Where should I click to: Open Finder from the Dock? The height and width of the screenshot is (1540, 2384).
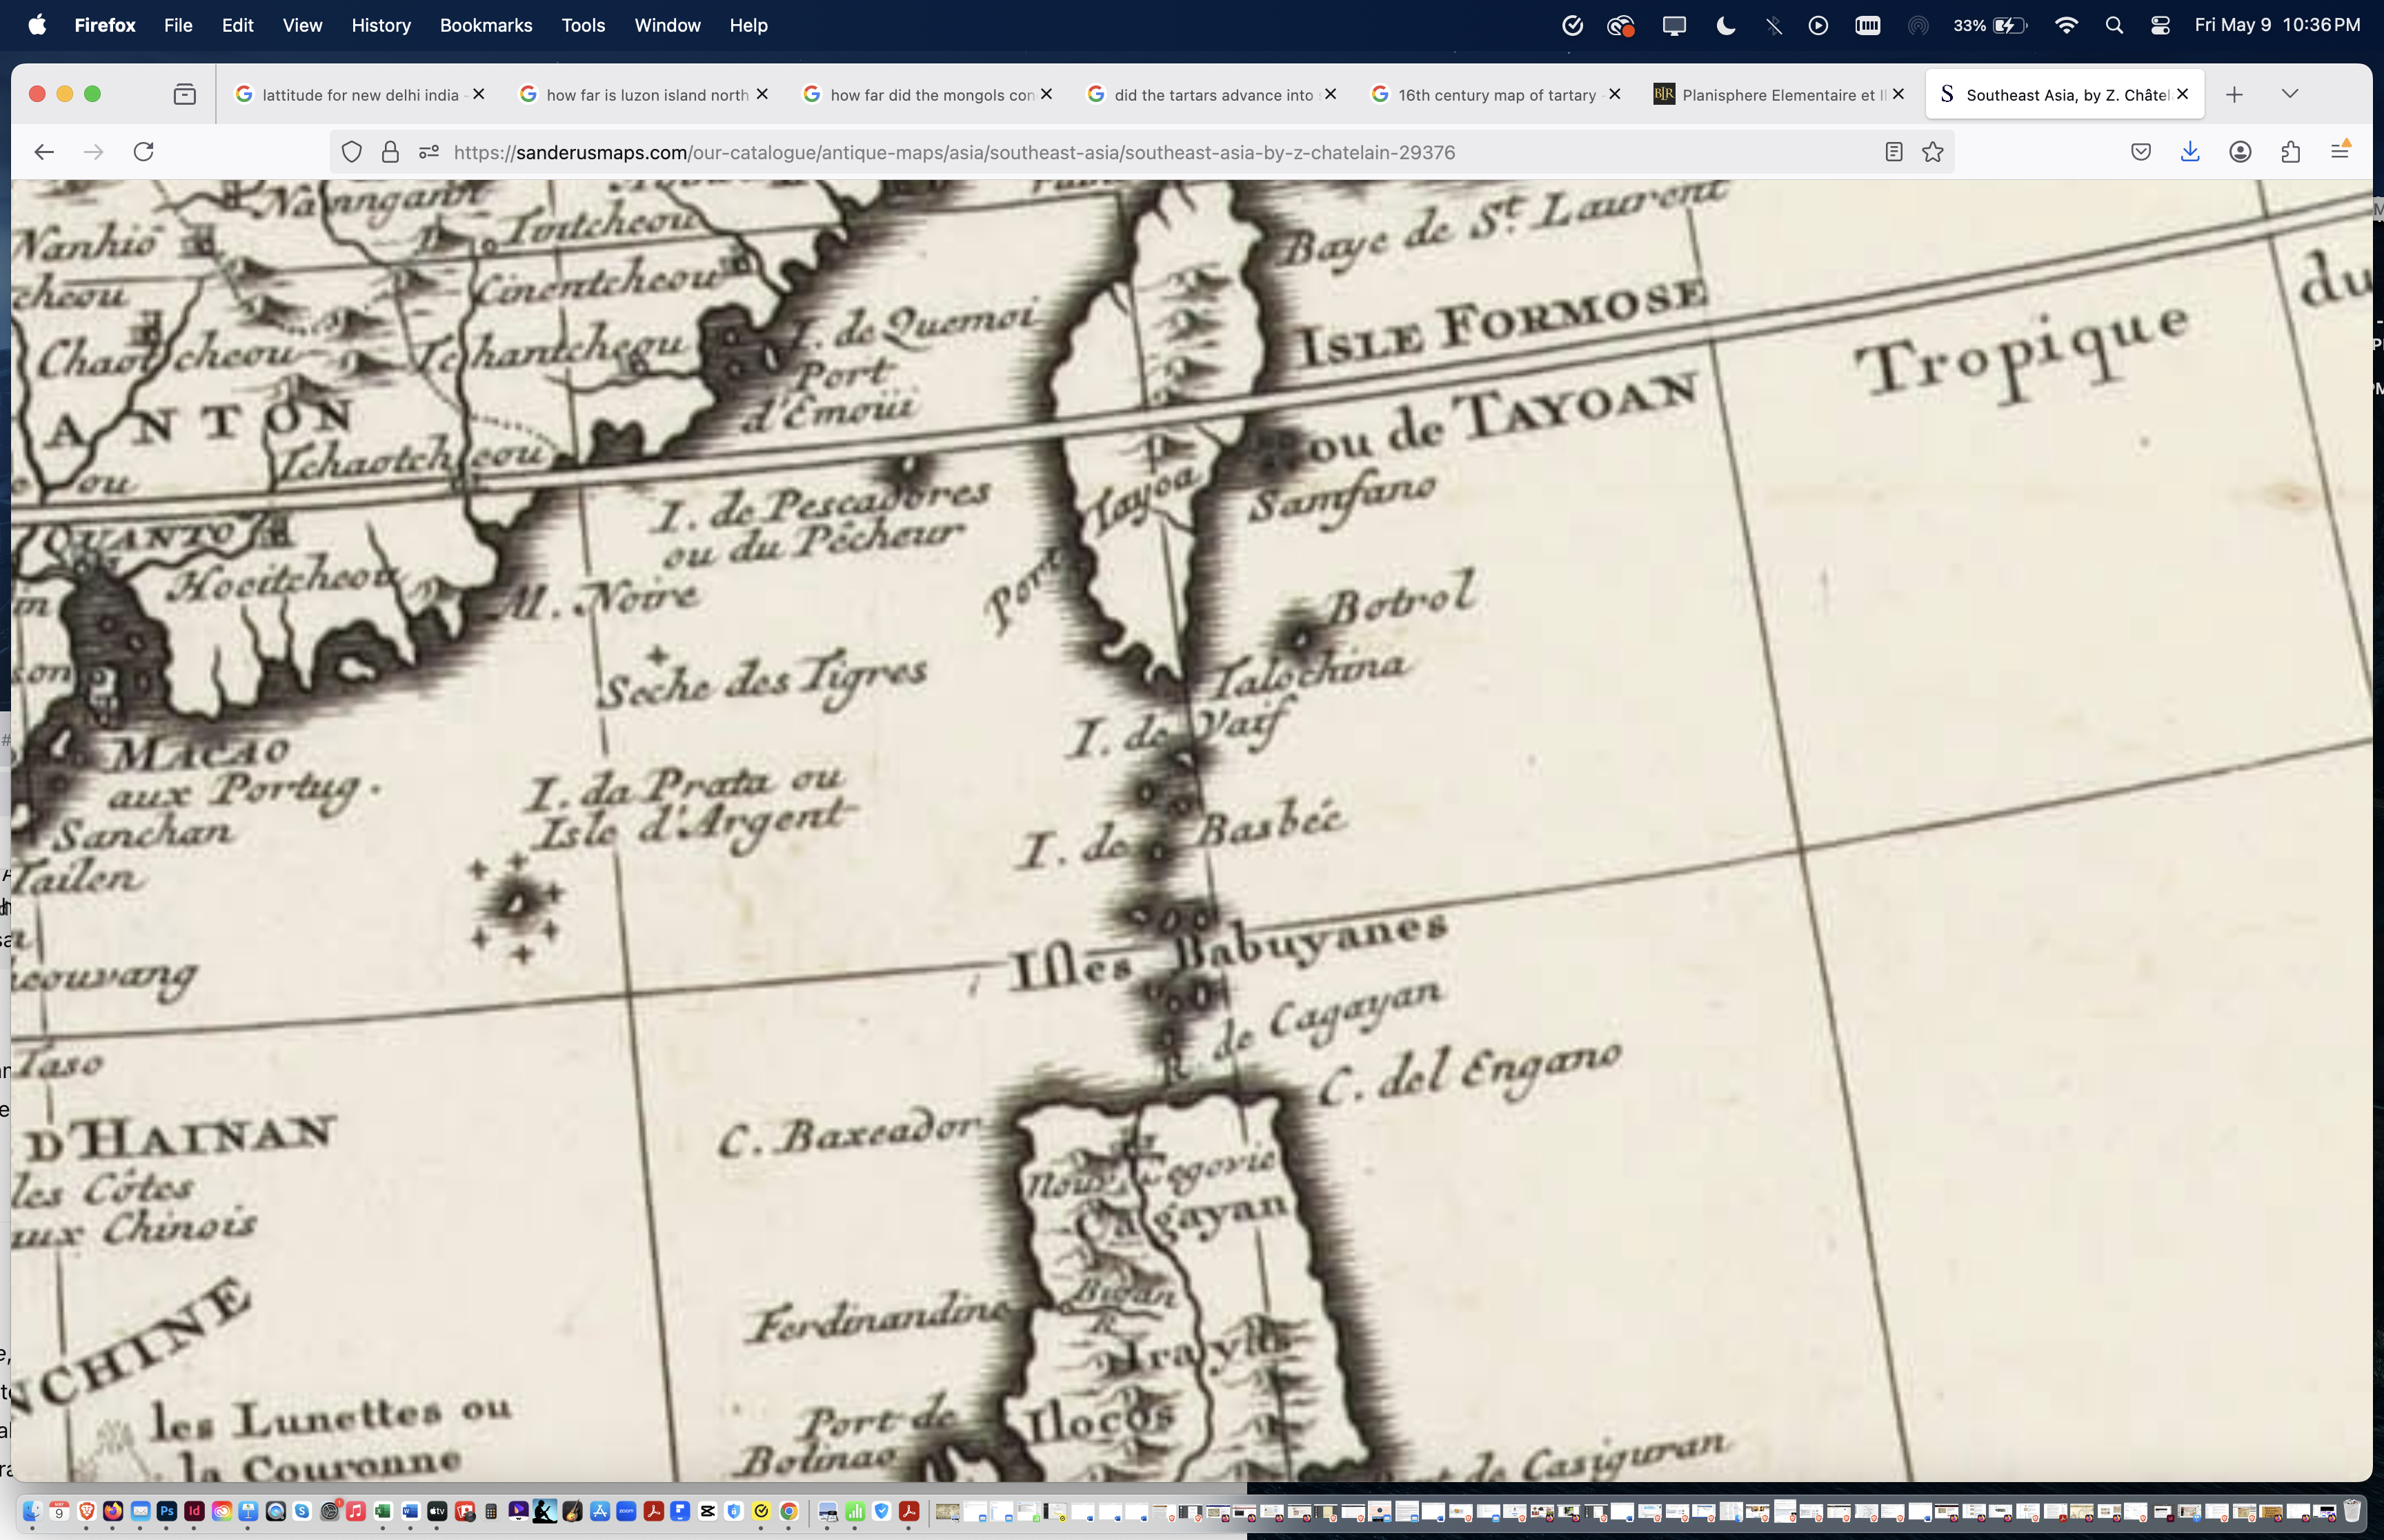(32, 1511)
